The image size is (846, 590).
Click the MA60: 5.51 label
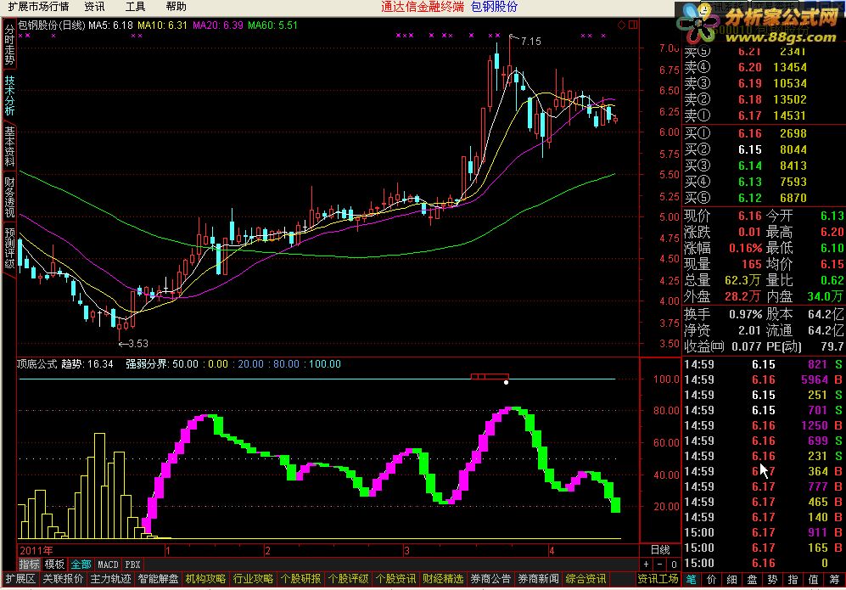point(272,25)
